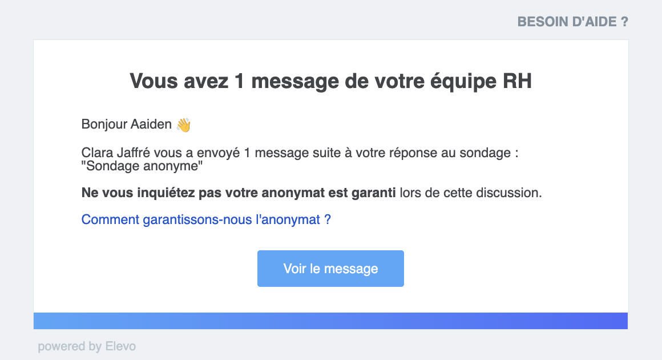This screenshot has width=662, height=360.
Task: Click the word Elevo in the footer
Action: point(120,346)
